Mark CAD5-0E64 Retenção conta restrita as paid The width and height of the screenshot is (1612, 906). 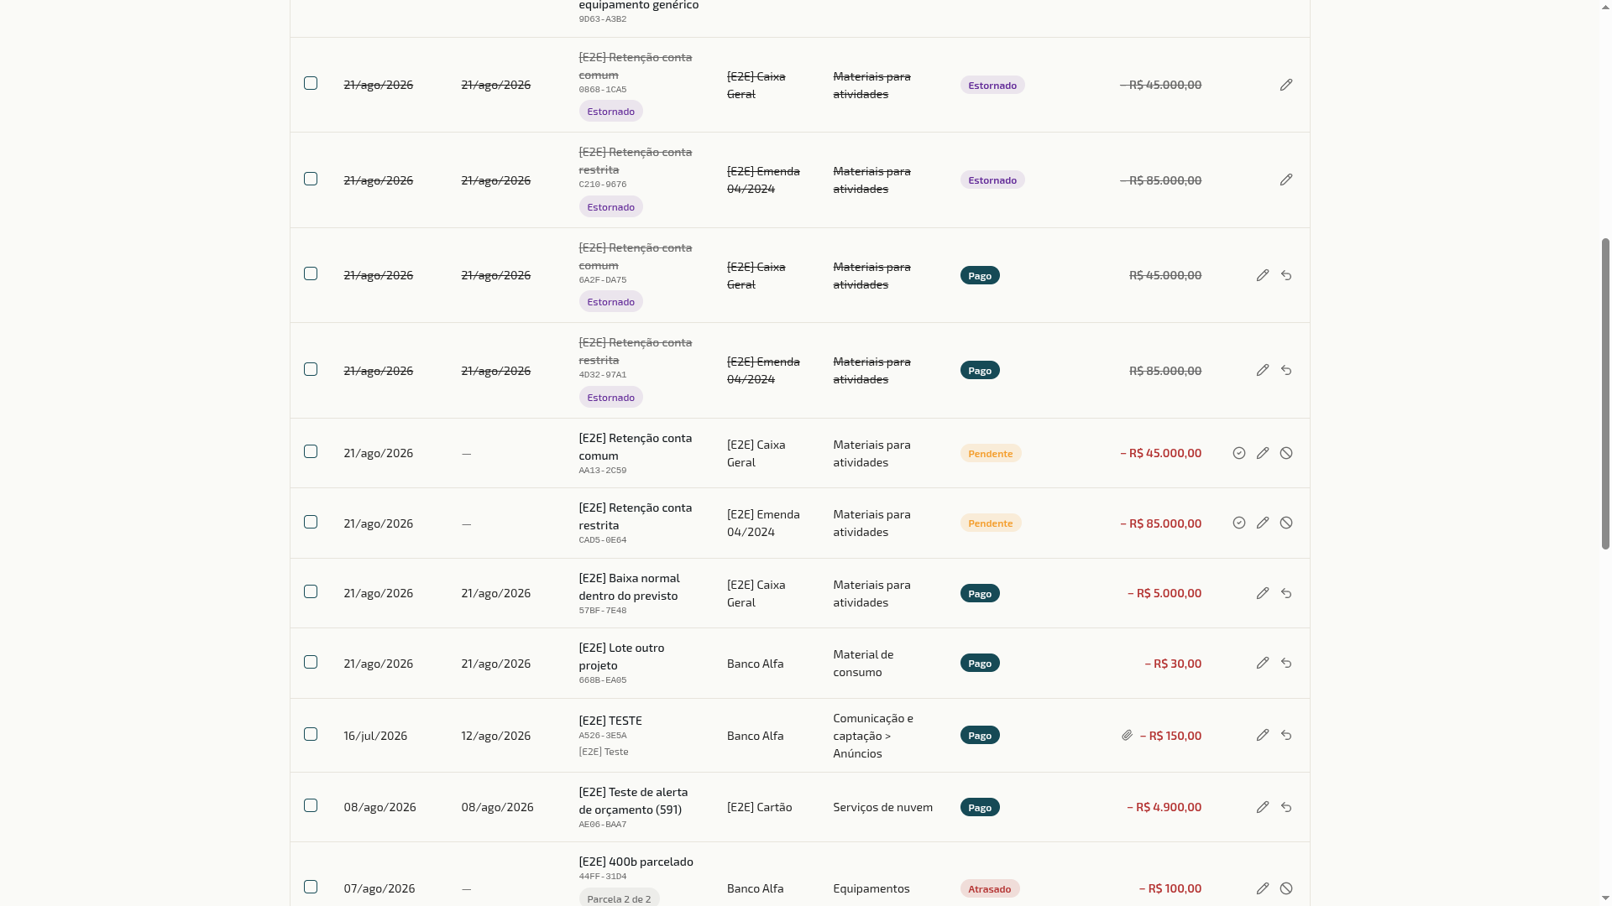tap(1239, 523)
